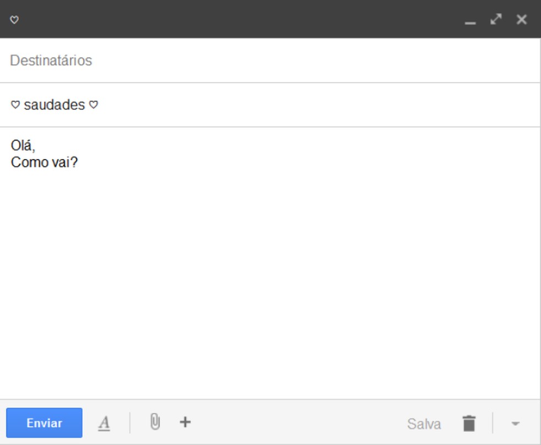
Task: Click the divider beside the trash icon
Action: click(x=493, y=423)
